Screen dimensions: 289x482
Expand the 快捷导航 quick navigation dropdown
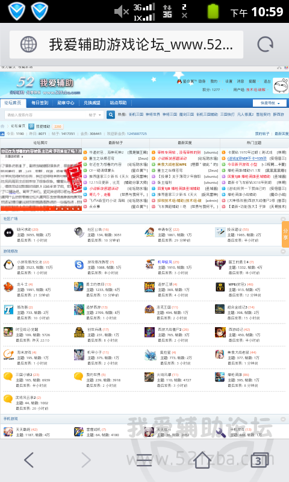[270, 103]
